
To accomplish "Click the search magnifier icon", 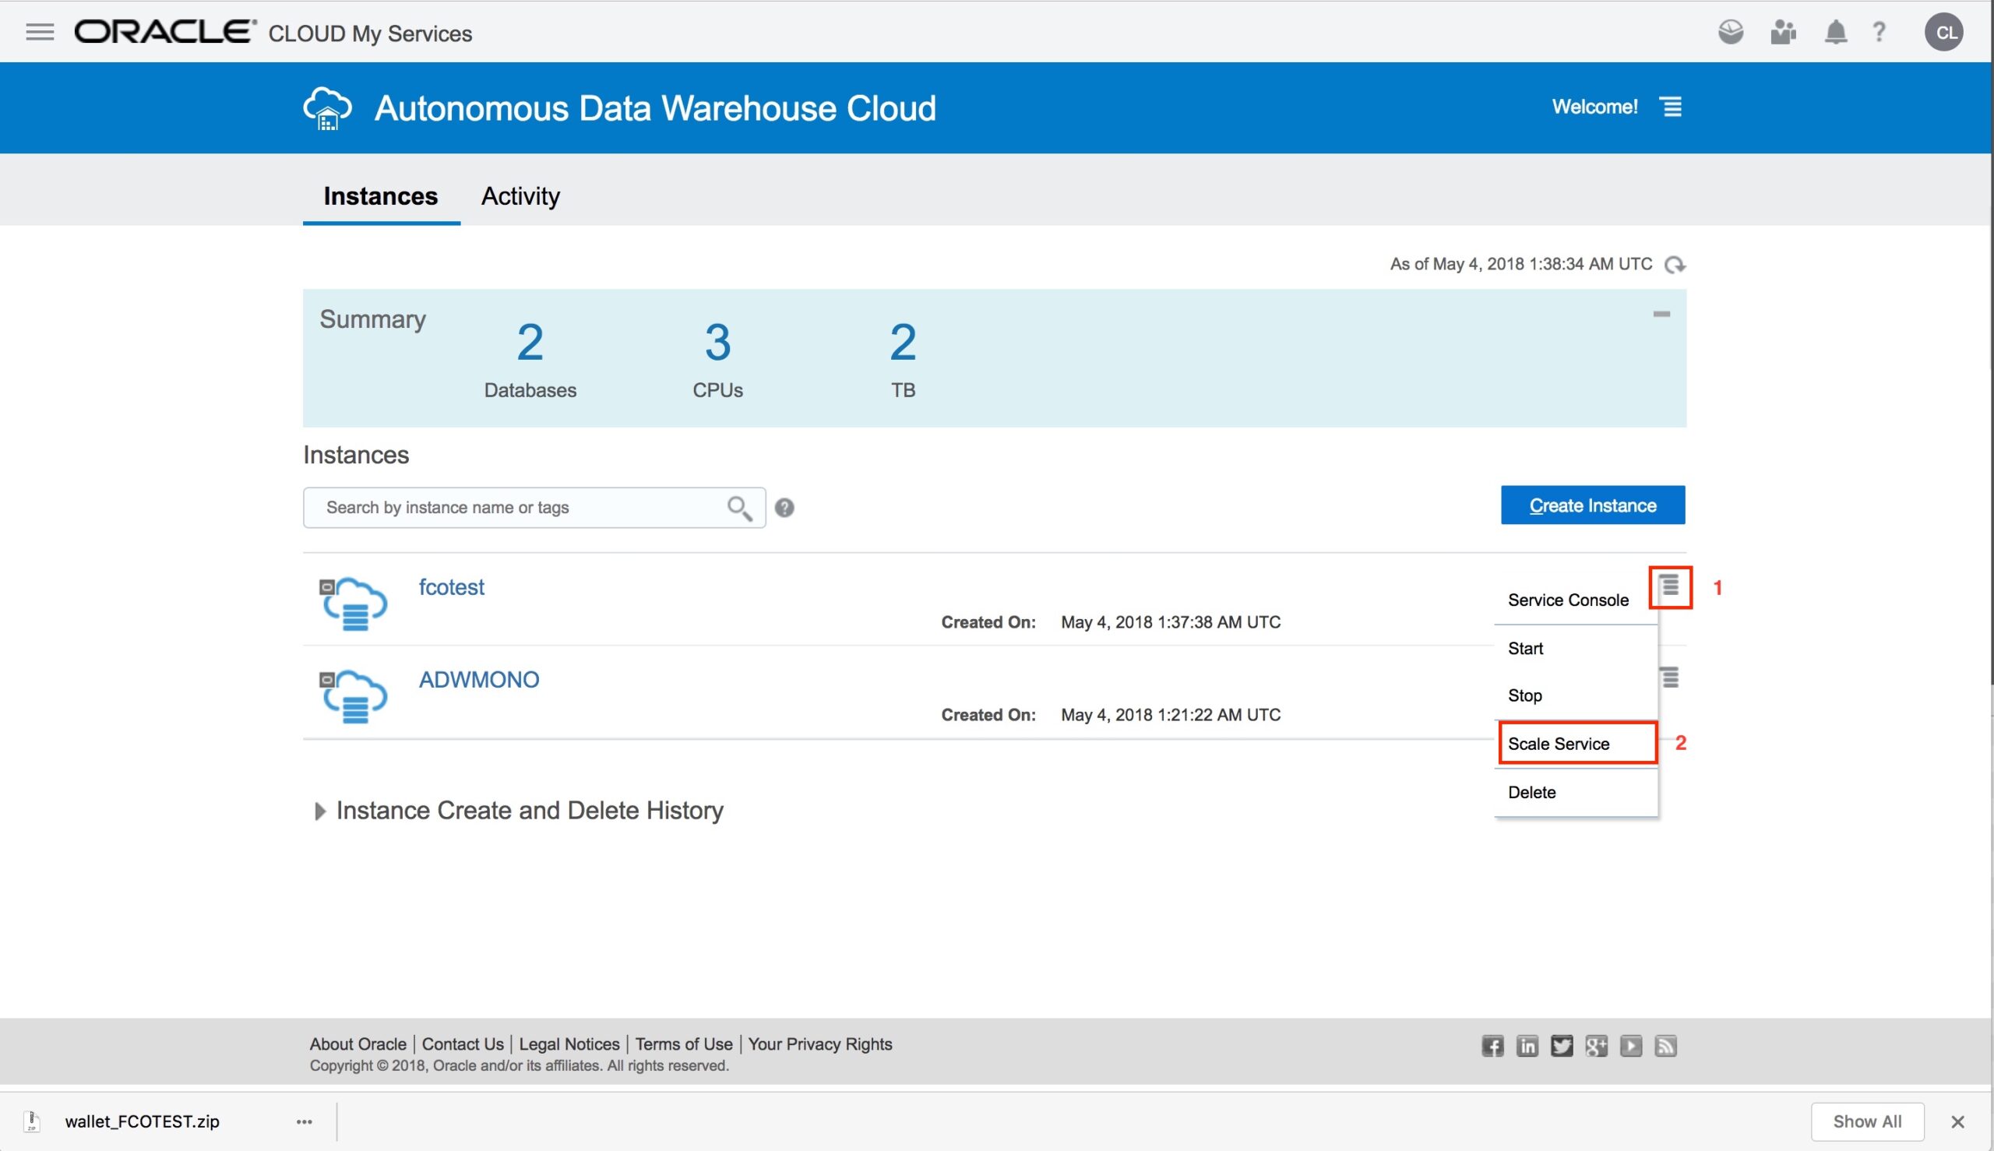I will [x=739, y=509].
